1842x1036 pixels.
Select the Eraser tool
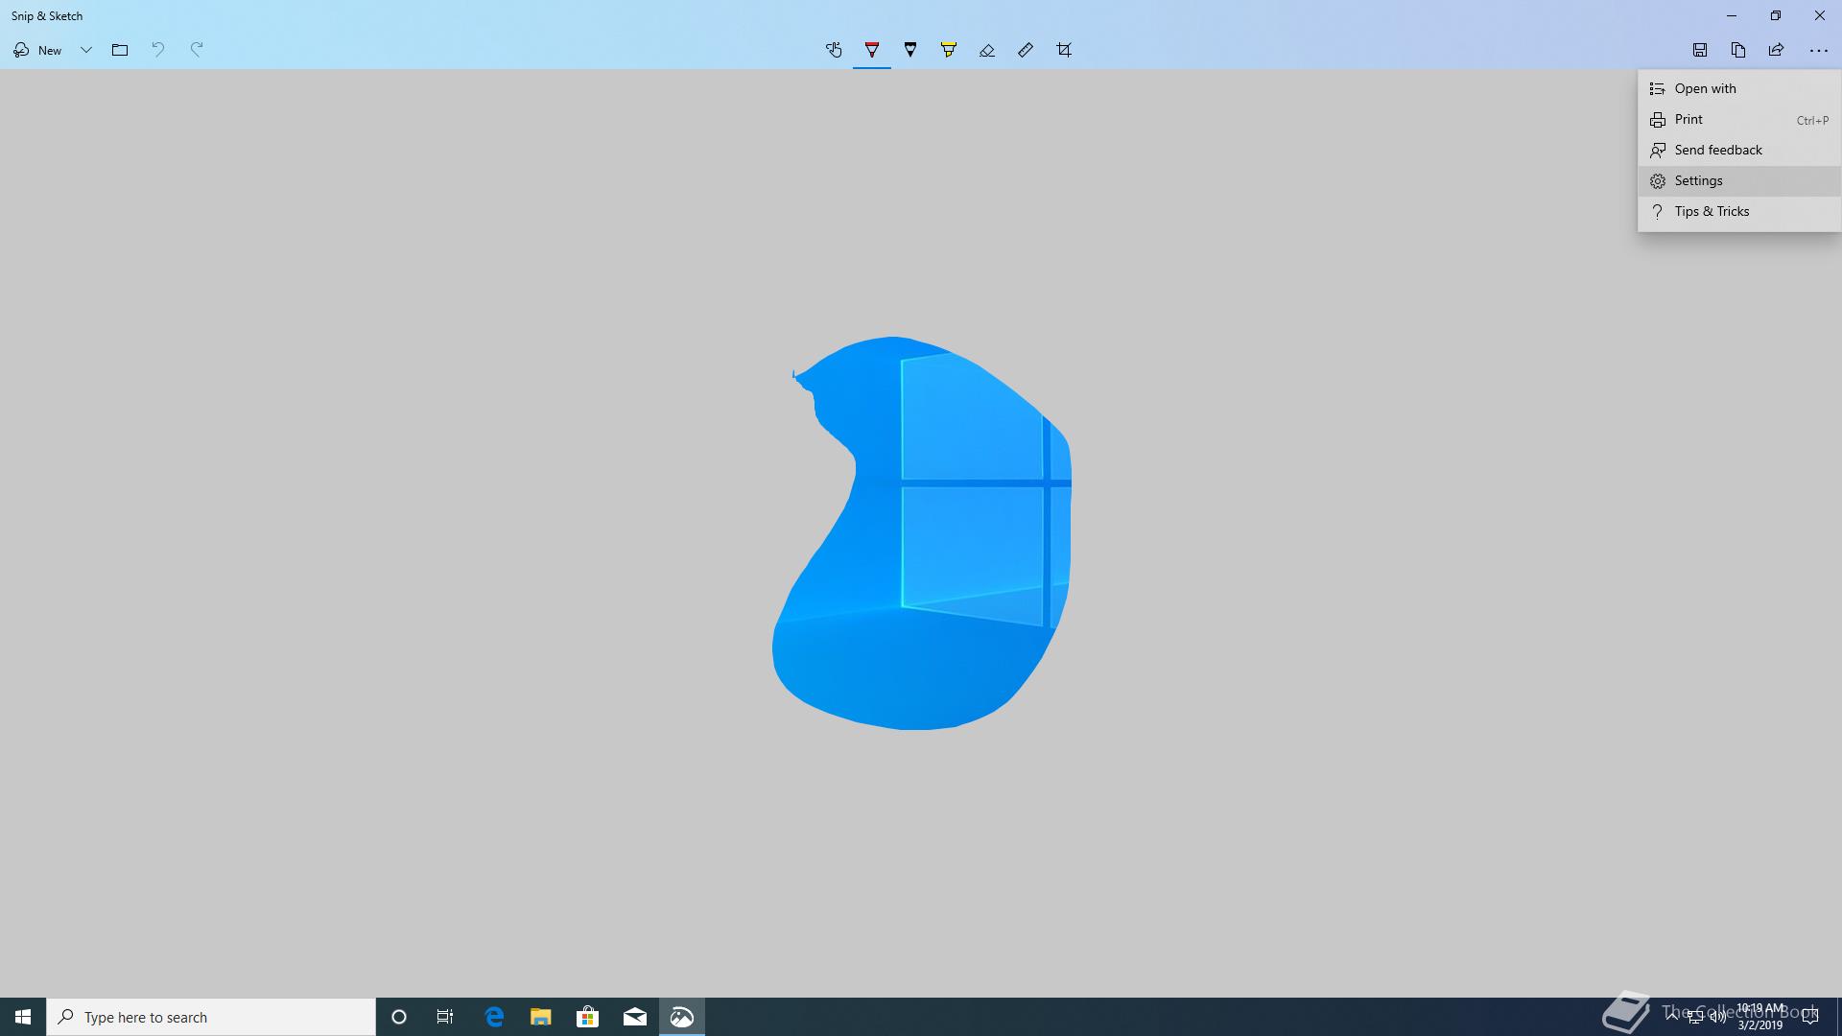(x=987, y=50)
